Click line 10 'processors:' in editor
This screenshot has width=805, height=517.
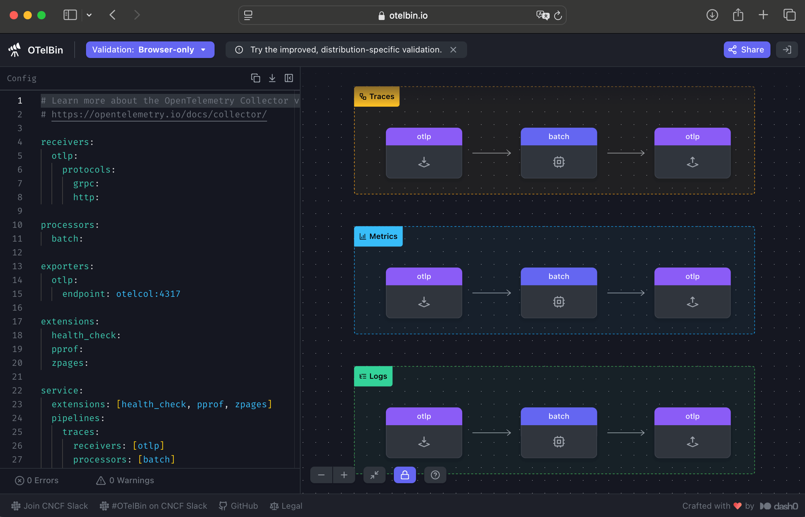70,225
